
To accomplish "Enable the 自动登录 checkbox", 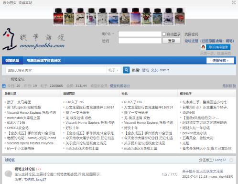I will (164, 34).
